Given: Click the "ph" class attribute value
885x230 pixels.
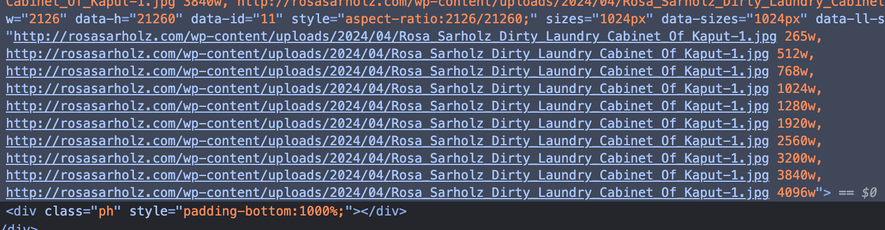Looking at the screenshot, I should tap(107, 211).
